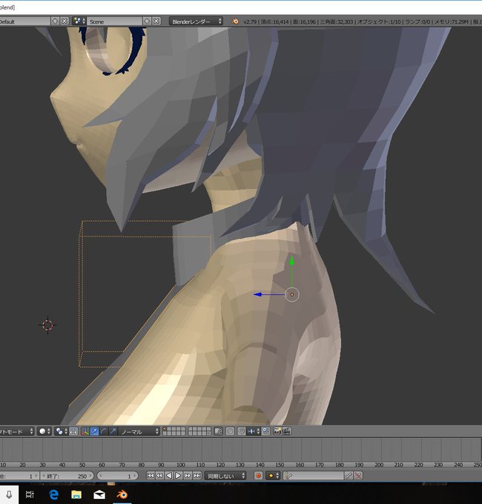482x504 pixels.
Task: Click the Default layout name field
Action: [24, 21]
